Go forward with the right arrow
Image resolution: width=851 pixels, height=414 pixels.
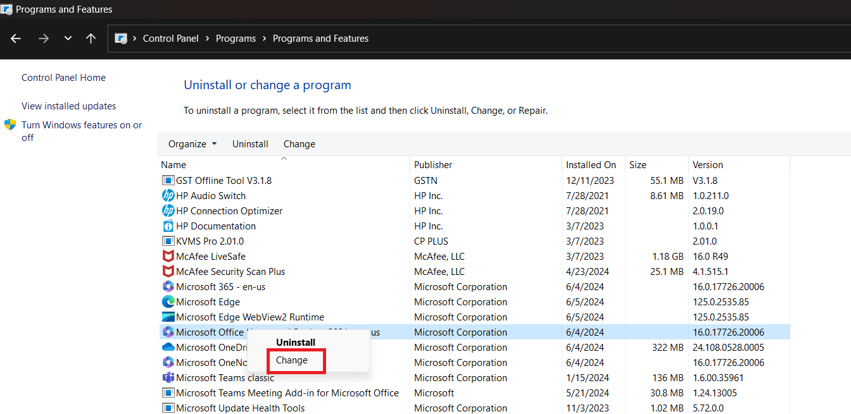point(44,39)
